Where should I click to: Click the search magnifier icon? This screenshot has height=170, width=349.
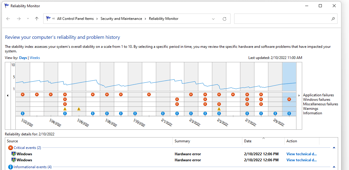tap(333, 19)
